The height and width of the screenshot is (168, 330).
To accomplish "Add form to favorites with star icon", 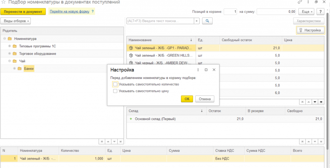I will point(3,2).
